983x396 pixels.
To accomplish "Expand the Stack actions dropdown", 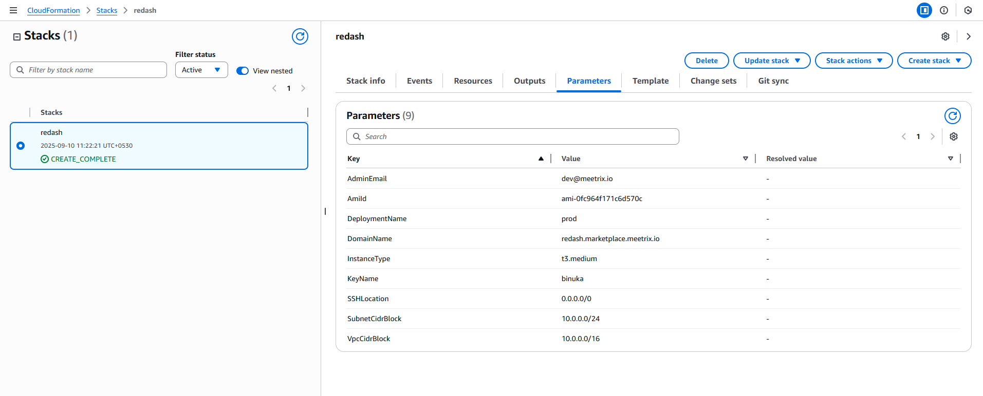I will tap(854, 61).
